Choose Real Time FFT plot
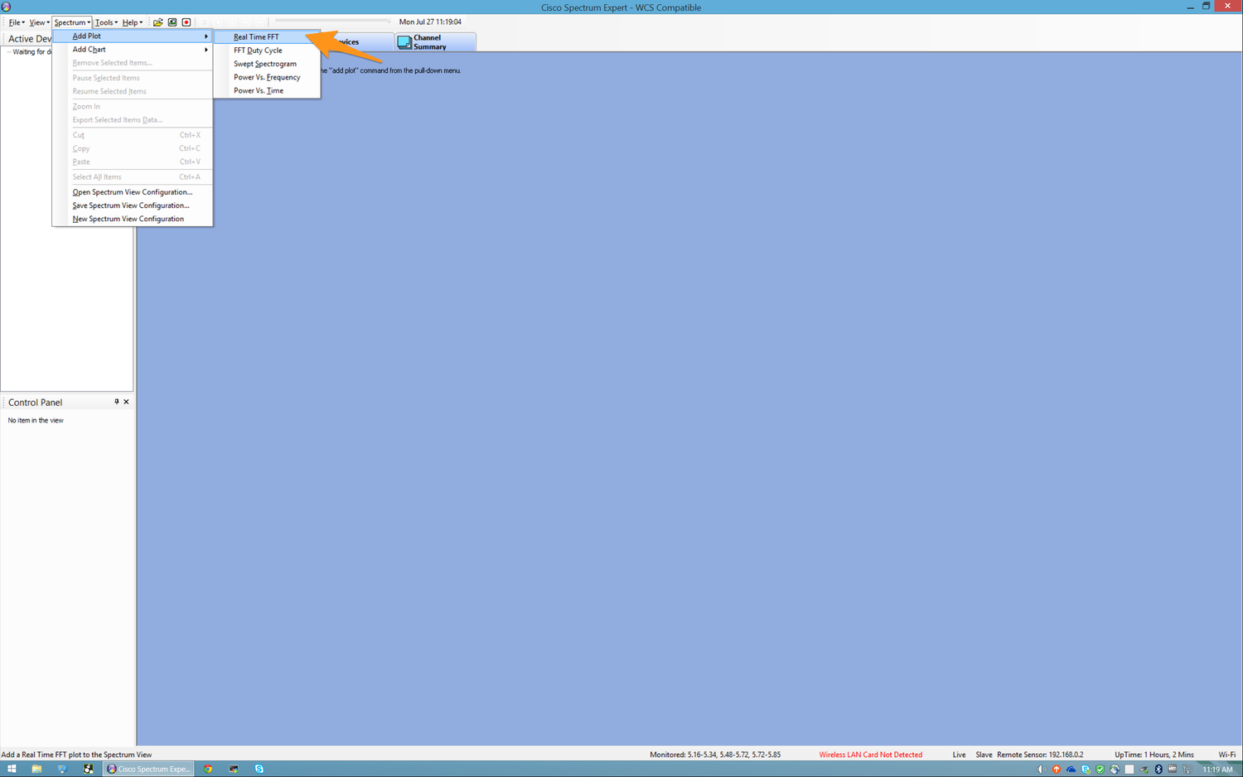This screenshot has height=777, width=1243. pyautogui.click(x=267, y=36)
